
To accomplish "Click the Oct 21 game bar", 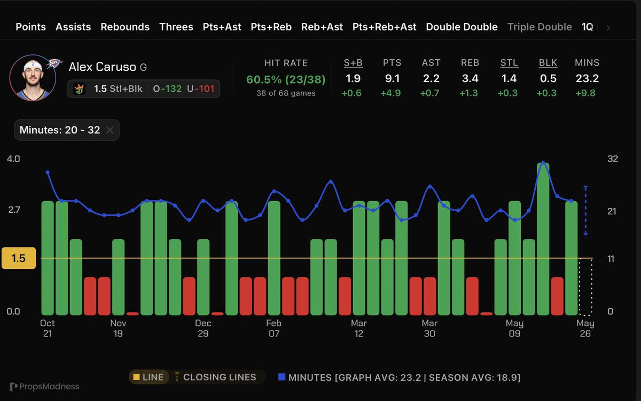I will (x=48, y=258).
